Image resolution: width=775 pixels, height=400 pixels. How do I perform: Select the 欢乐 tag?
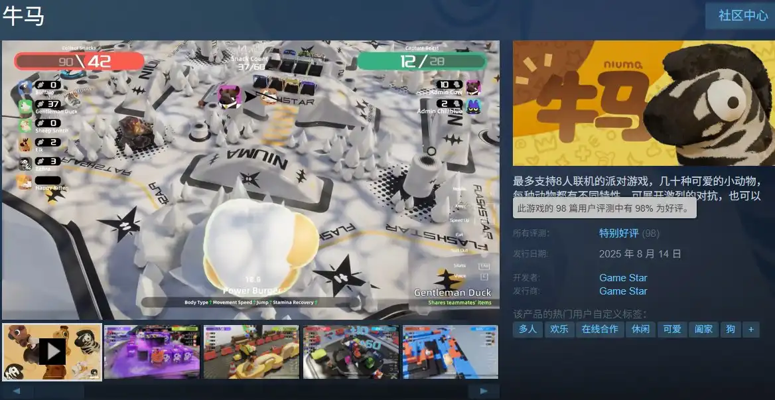[x=559, y=330]
